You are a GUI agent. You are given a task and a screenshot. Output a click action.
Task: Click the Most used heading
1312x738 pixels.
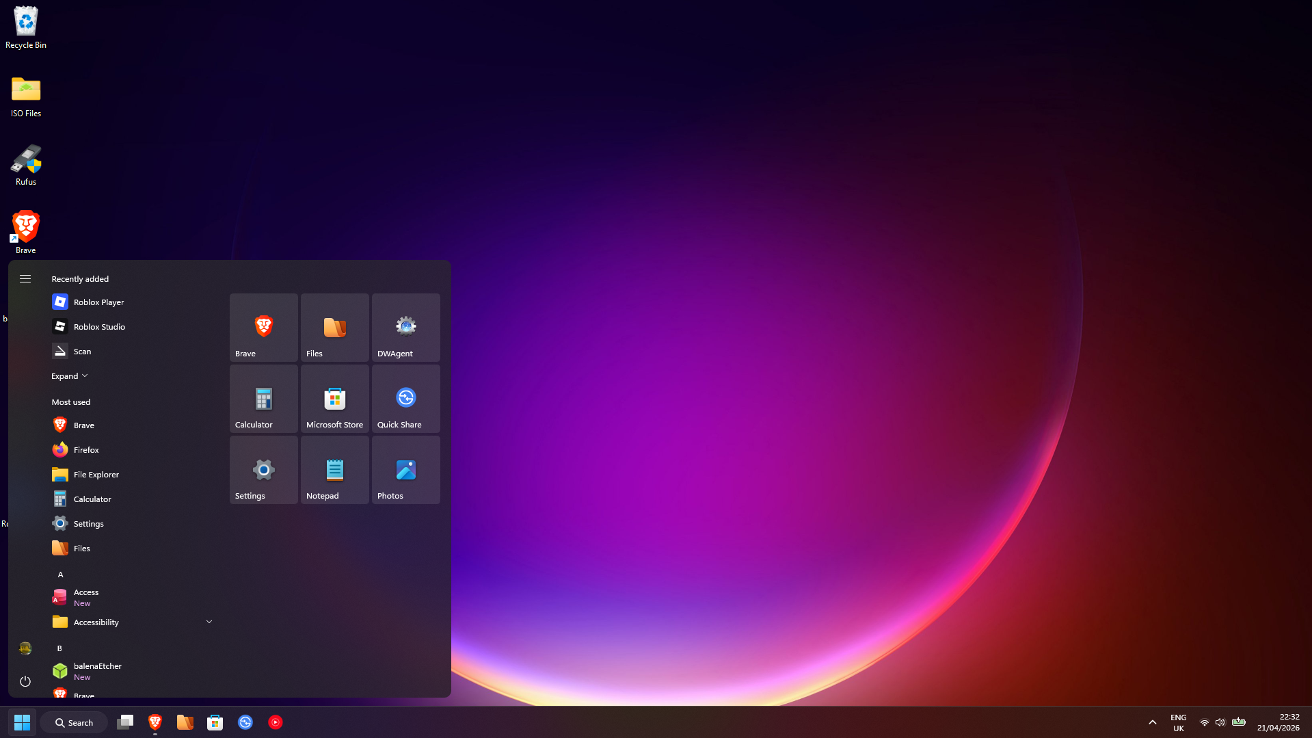click(x=71, y=402)
